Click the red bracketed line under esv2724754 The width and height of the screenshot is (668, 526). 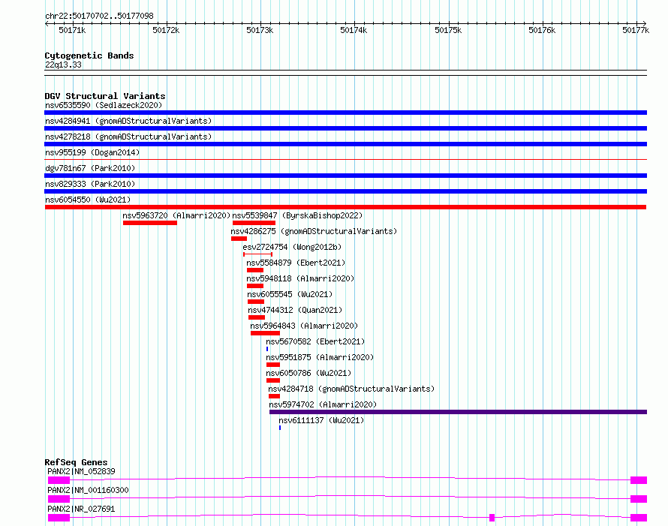[x=257, y=254]
